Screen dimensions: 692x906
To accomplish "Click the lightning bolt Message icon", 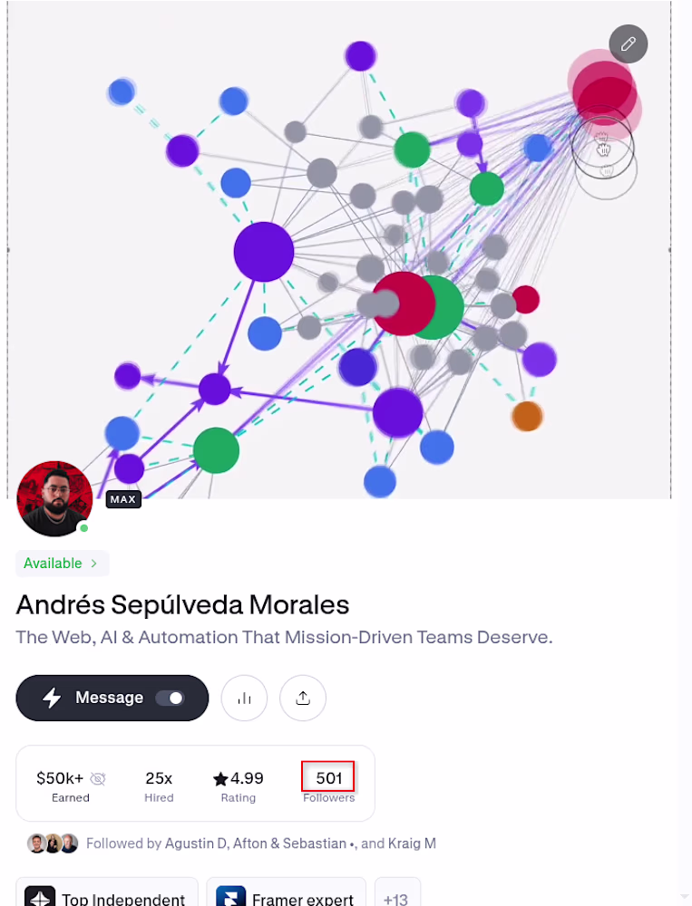I will click(x=52, y=698).
